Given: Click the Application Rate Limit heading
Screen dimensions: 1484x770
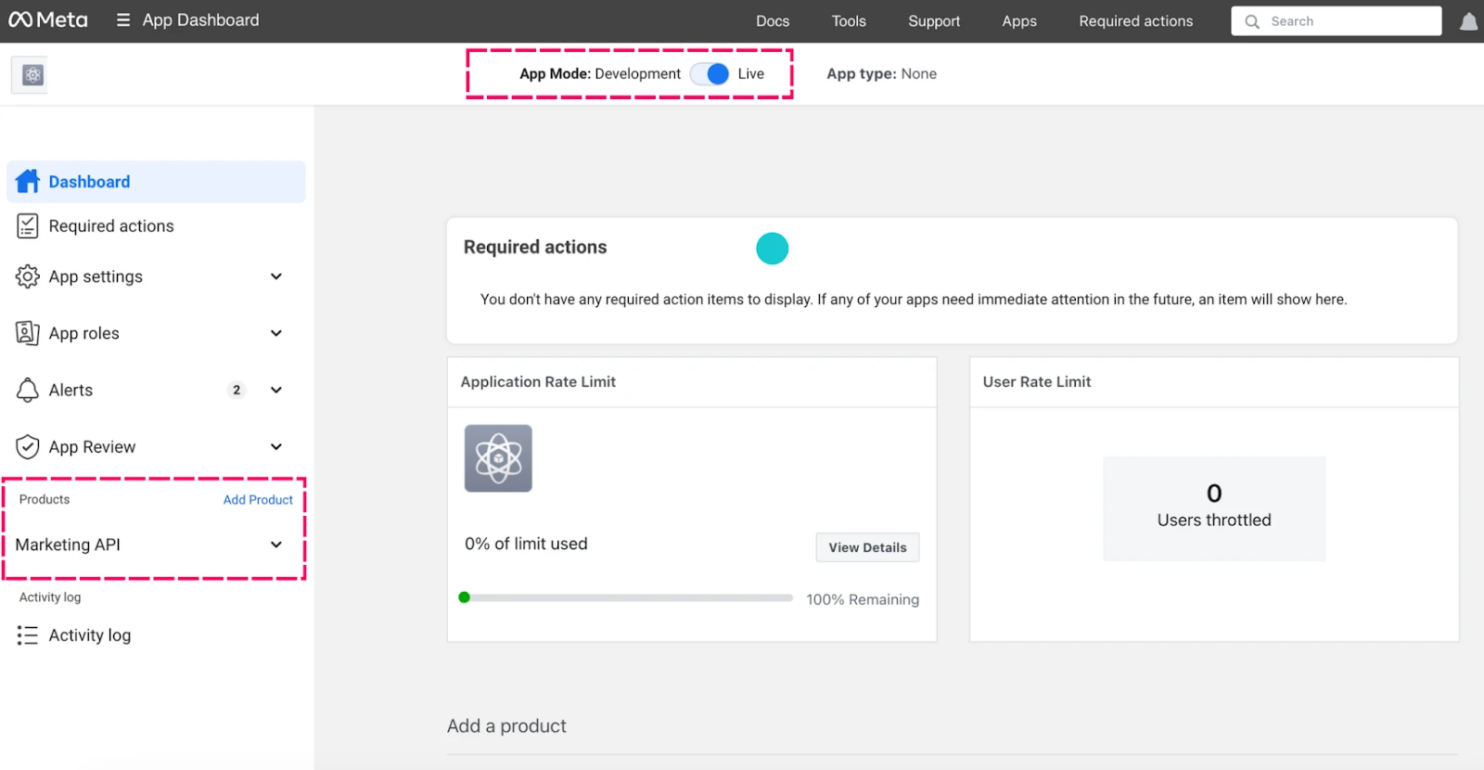Looking at the screenshot, I should tap(538, 381).
